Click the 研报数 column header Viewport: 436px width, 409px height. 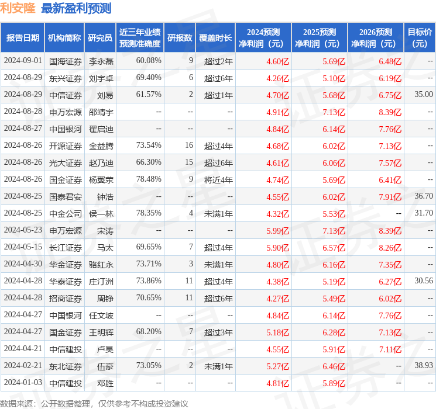[180, 38]
